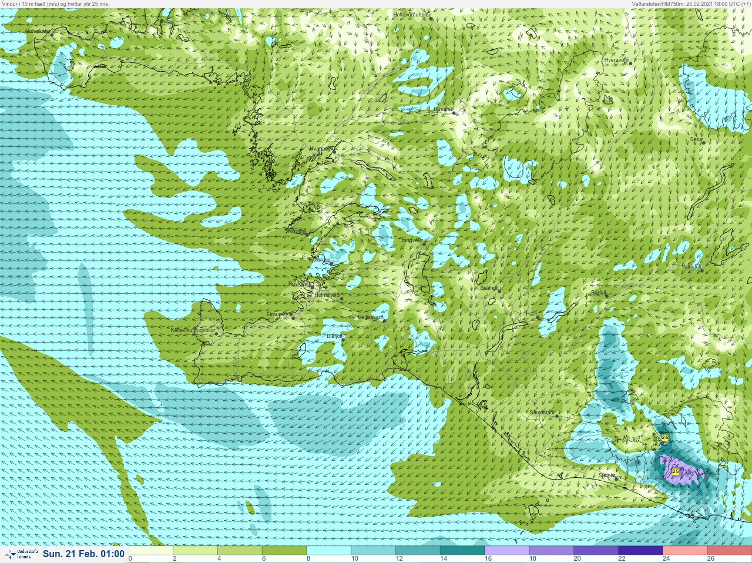Select the 22–24 m/s legend swatch
Viewport: 752px width, 563px height.
click(x=640, y=551)
